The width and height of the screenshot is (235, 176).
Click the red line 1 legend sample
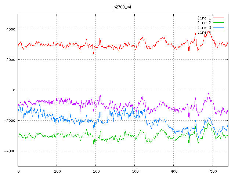pyautogui.click(x=218, y=18)
